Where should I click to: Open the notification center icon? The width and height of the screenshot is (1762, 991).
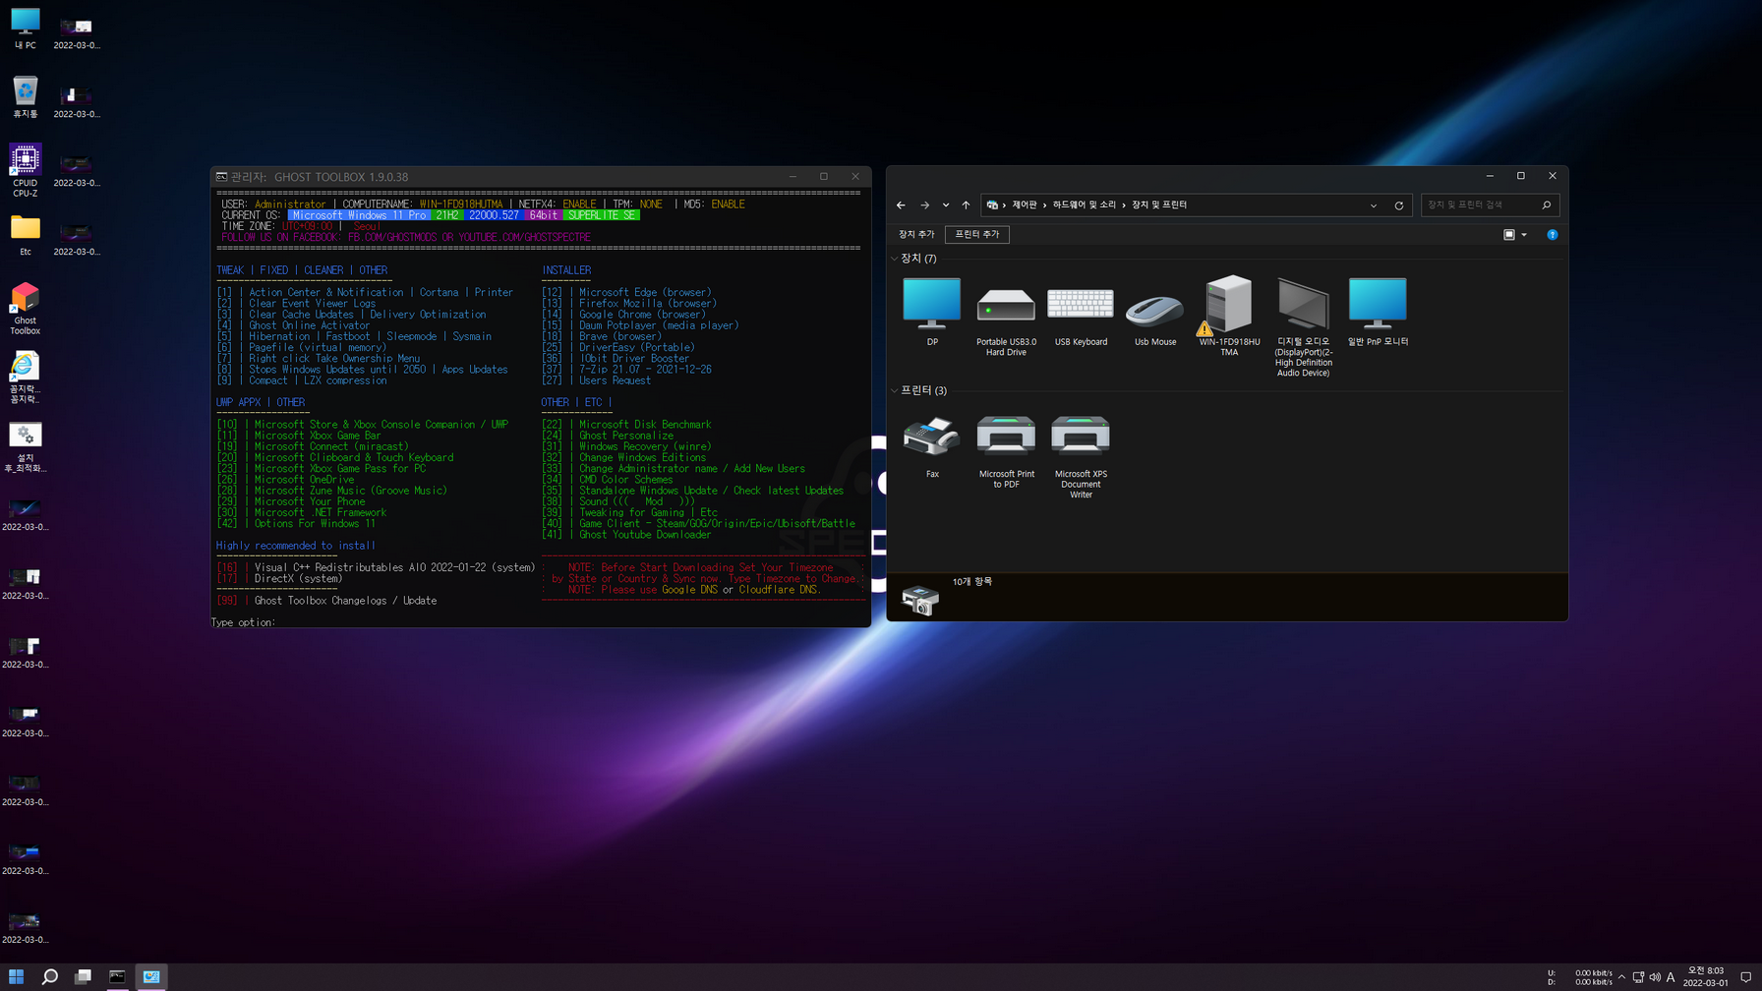coord(1746,977)
